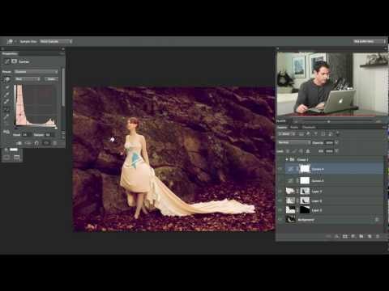The width and height of the screenshot is (389, 291).
Task: Click the lock position icon
Action: coord(301,151)
